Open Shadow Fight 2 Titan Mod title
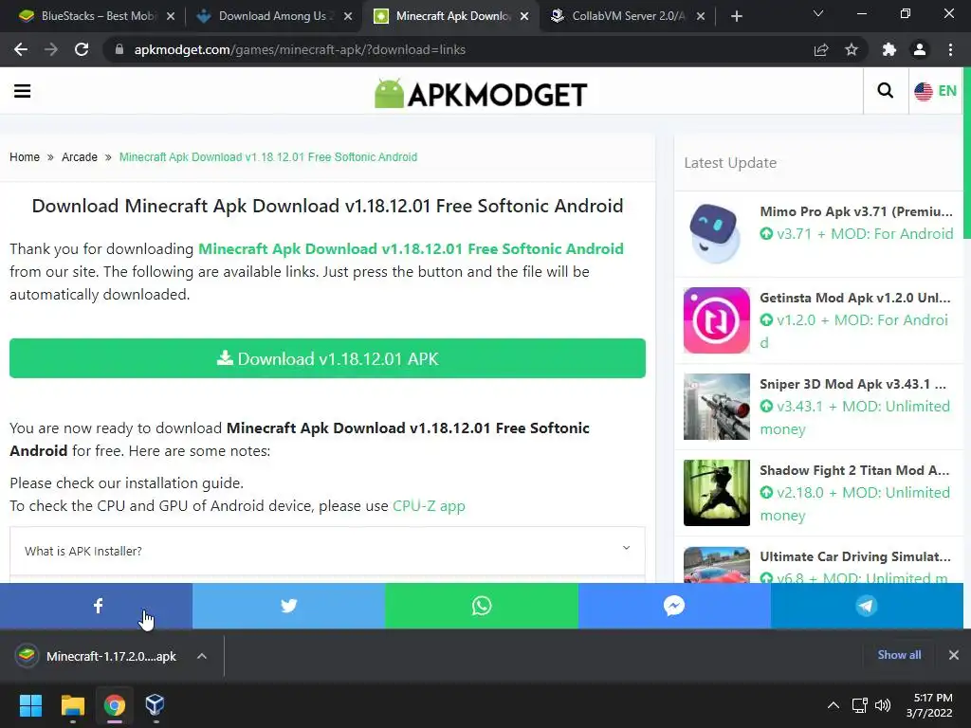Viewport: 971px width, 728px height. (854, 470)
